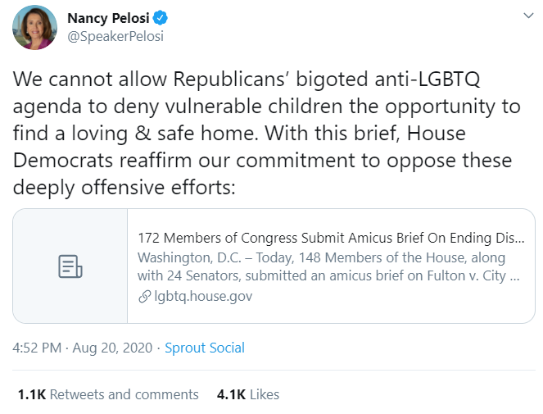Viewport: 543px width, 414px height.
Task: Click the document icon in the link card
Action: (x=70, y=266)
